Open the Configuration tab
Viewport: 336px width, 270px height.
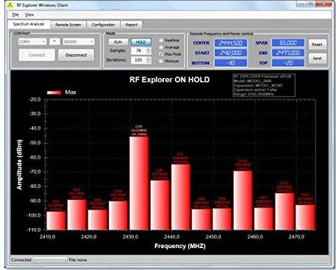(x=103, y=25)
